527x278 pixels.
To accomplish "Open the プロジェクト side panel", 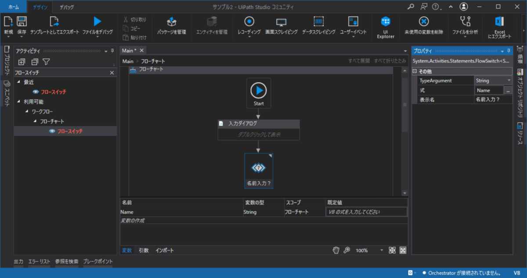I will point(7,60).
